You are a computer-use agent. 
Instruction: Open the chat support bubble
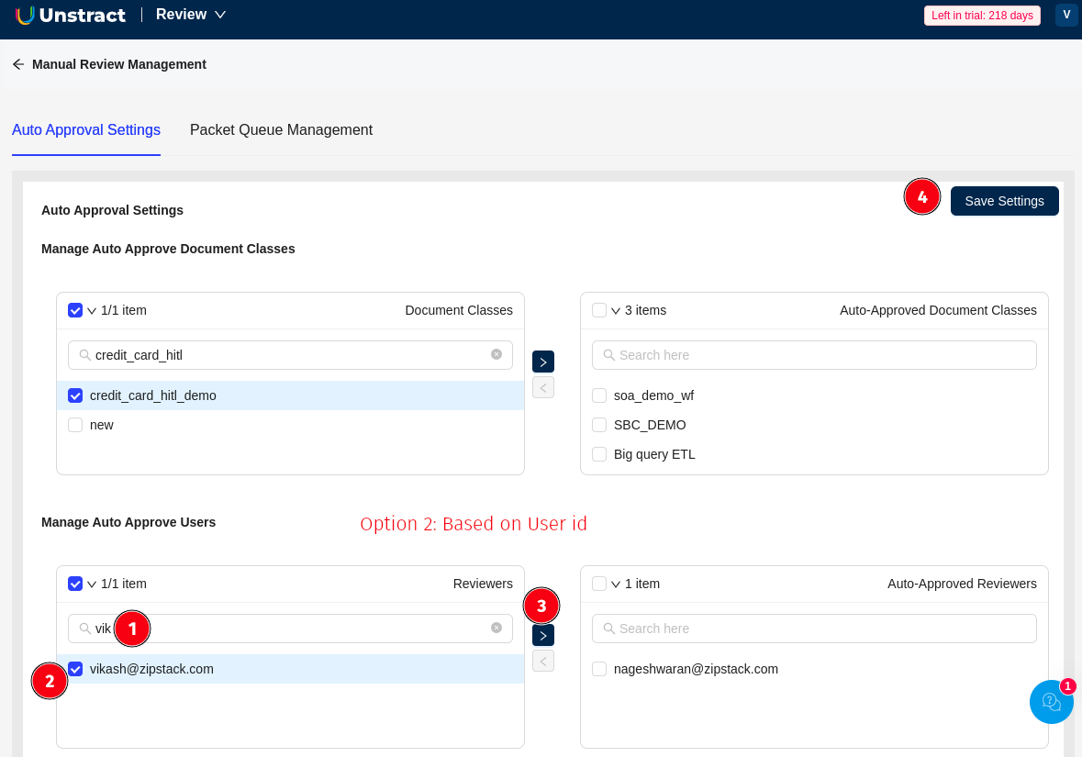click(1051, 702)
